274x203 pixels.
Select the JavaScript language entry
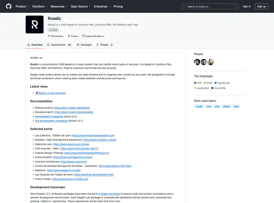pos(201,88)
